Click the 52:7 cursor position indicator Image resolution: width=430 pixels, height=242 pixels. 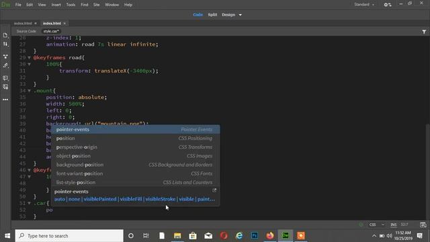(x=404, y=225)
